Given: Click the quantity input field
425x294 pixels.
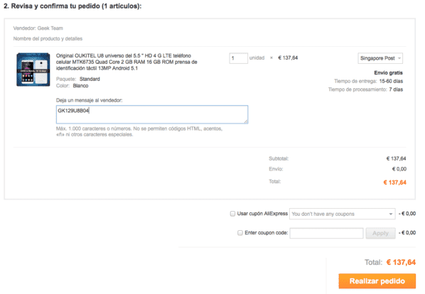Looking at the screenshot, I should (238, 58).
